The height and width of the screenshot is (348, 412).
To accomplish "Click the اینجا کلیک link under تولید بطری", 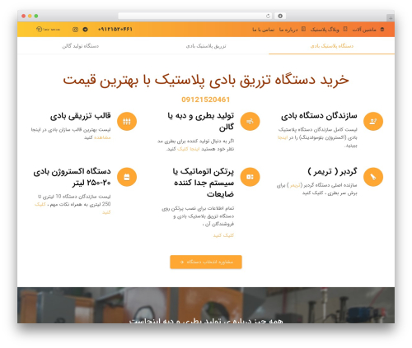I will (188, 149).
